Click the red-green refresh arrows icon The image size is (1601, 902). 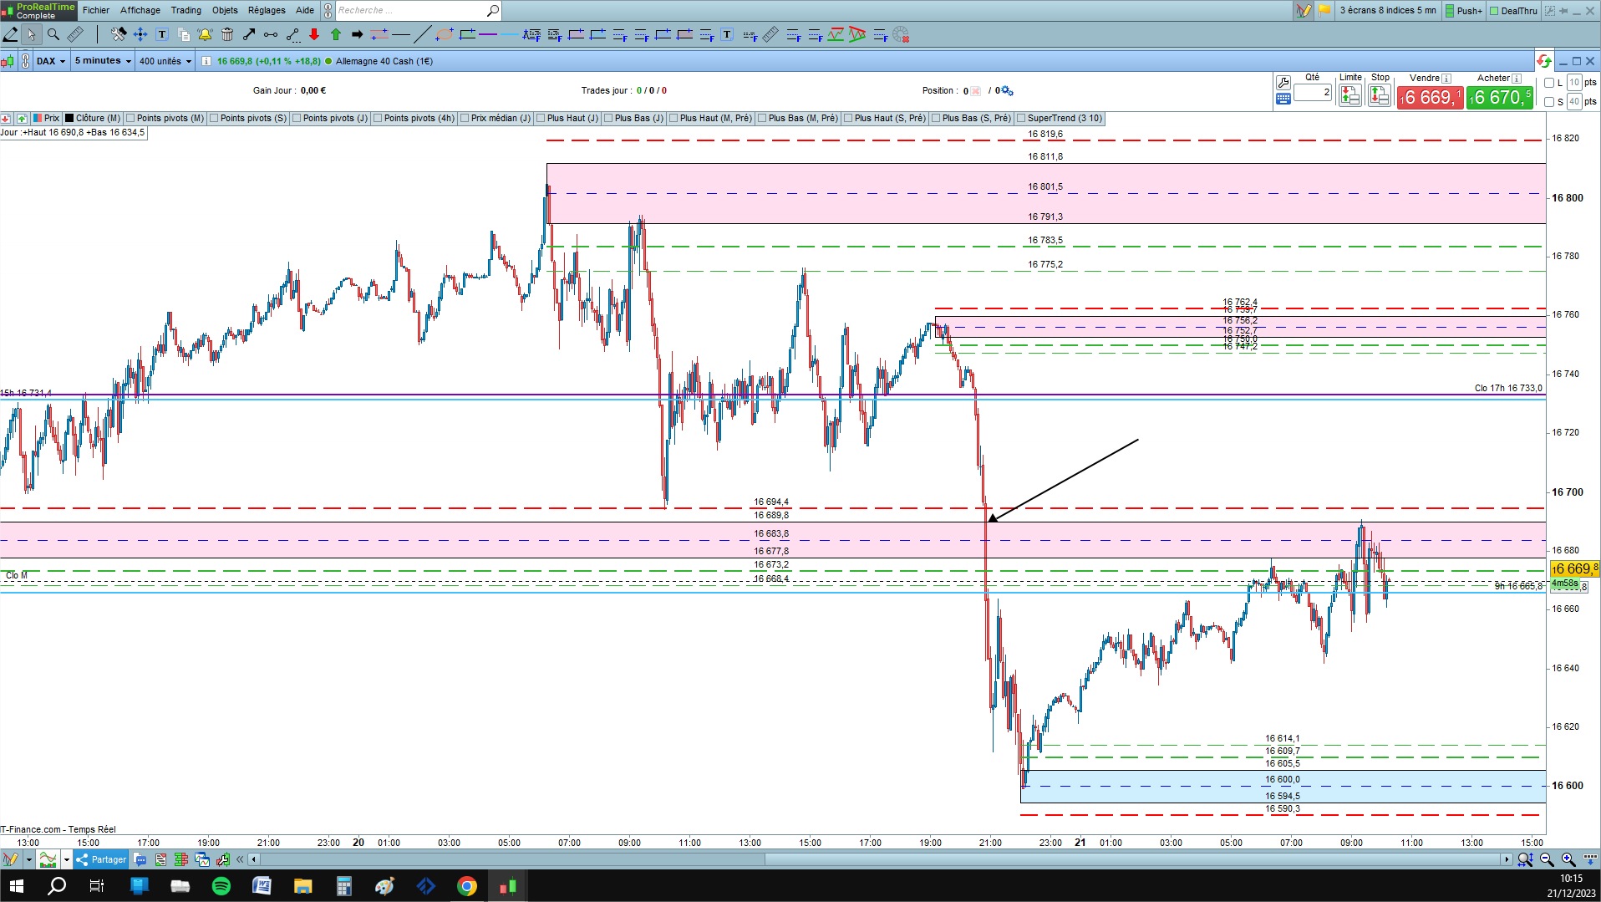click(1544, 61)
